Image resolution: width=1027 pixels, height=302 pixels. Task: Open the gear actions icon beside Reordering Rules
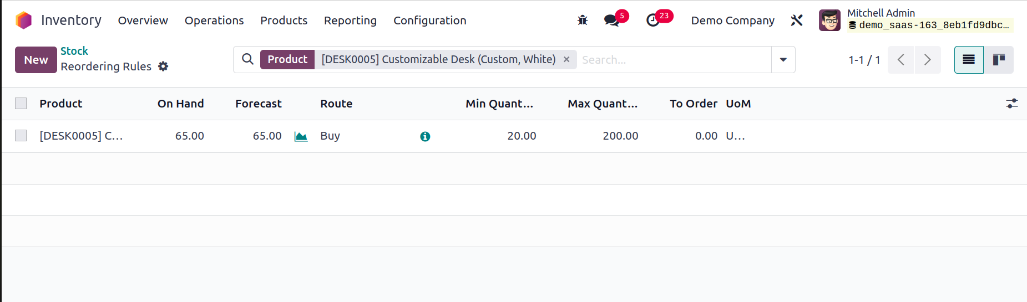[x=163, y=66]
